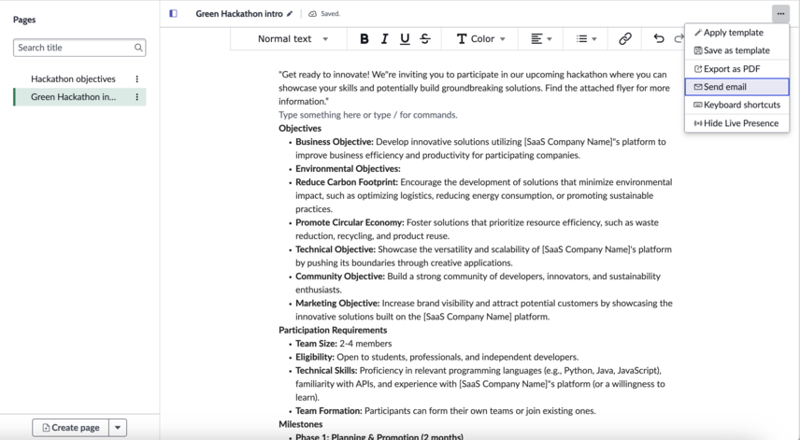800x440 pixels.
Task: Apply bold formatting
Action: coord(364,38)
